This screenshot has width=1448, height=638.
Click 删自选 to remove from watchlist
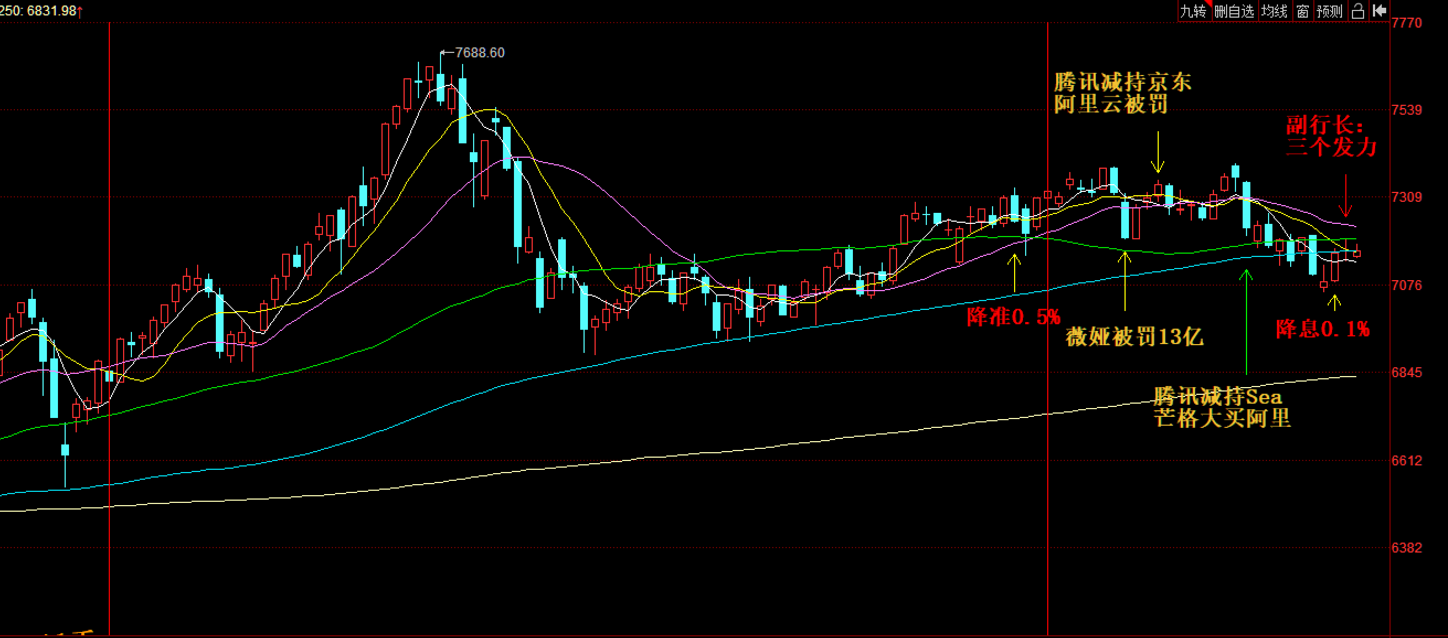[1234, 10]
